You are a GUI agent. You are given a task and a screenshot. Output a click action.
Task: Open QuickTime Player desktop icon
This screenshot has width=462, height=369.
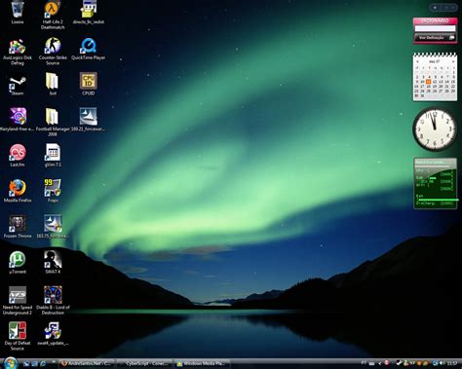(x=88, y=49)
